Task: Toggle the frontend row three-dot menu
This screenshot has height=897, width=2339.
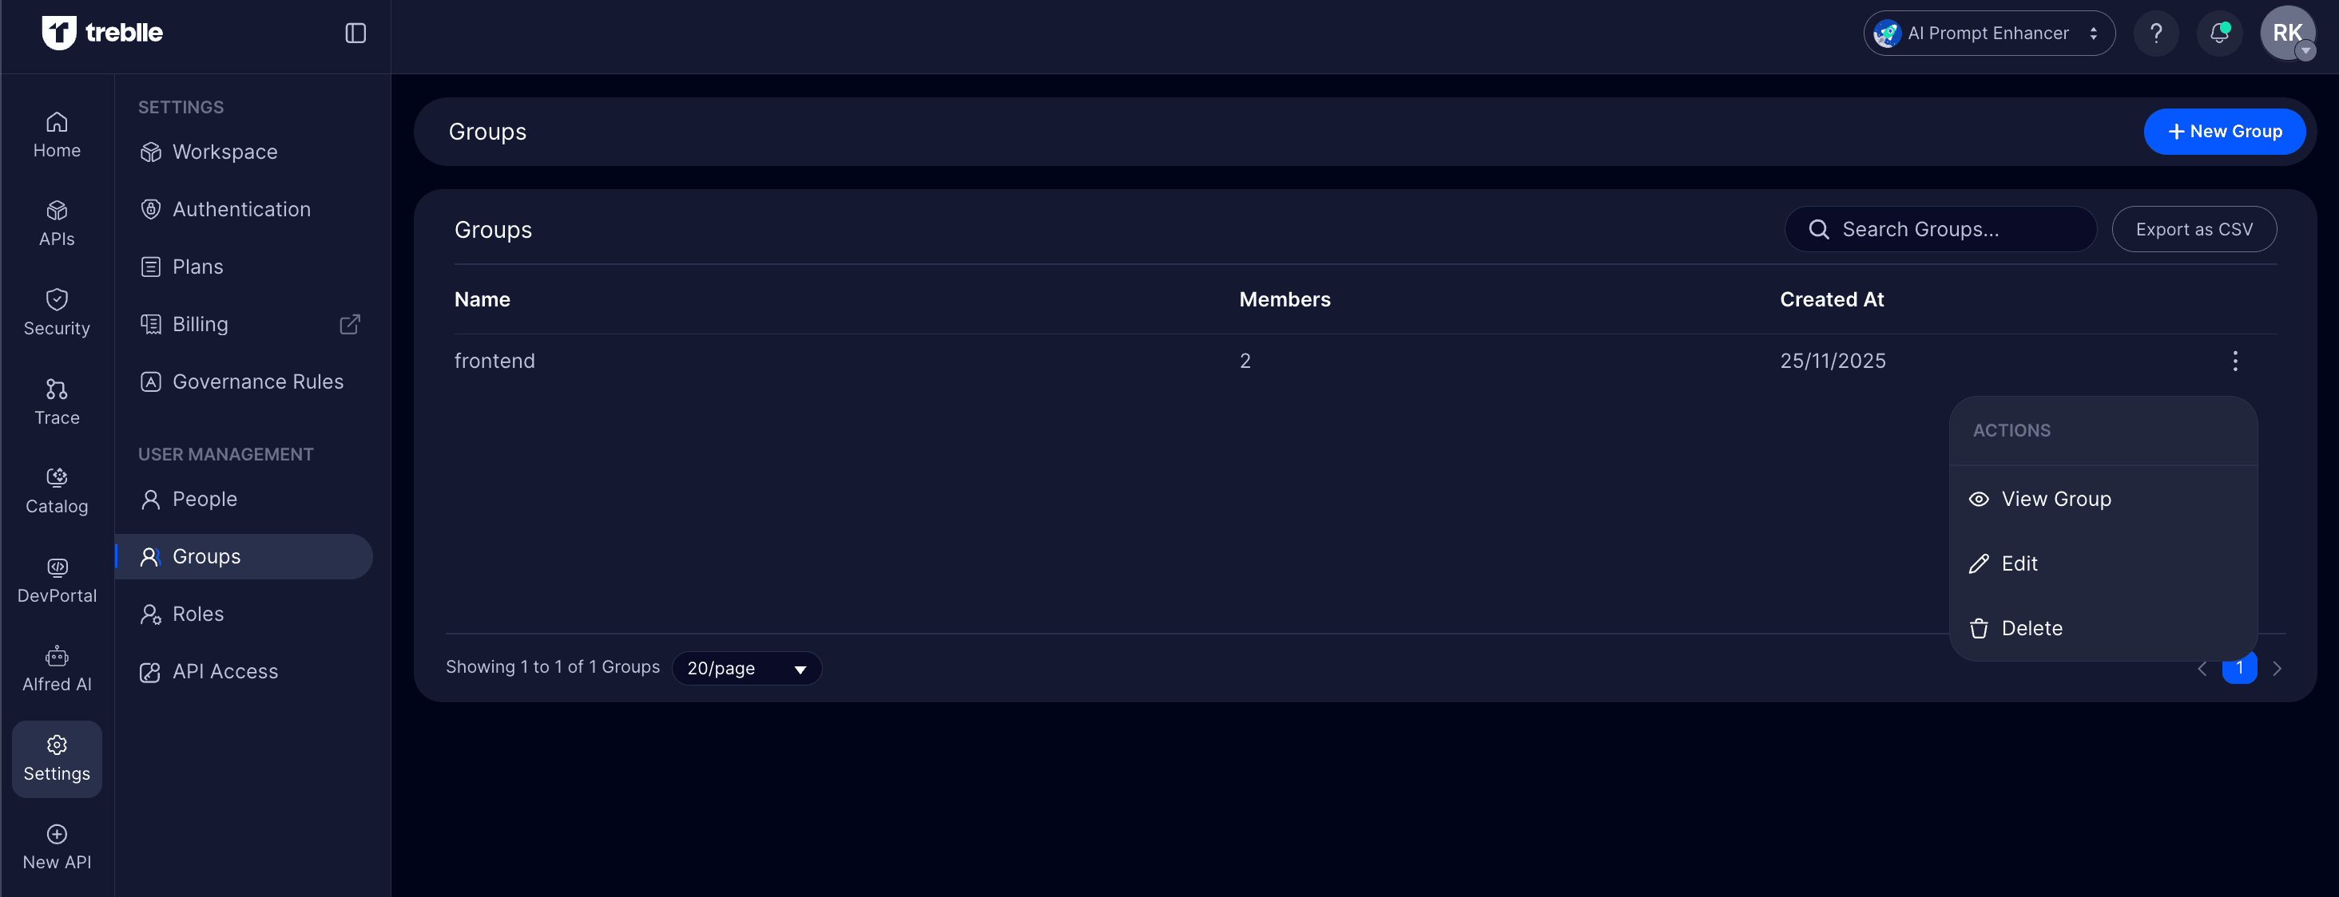Action: 2234,361
